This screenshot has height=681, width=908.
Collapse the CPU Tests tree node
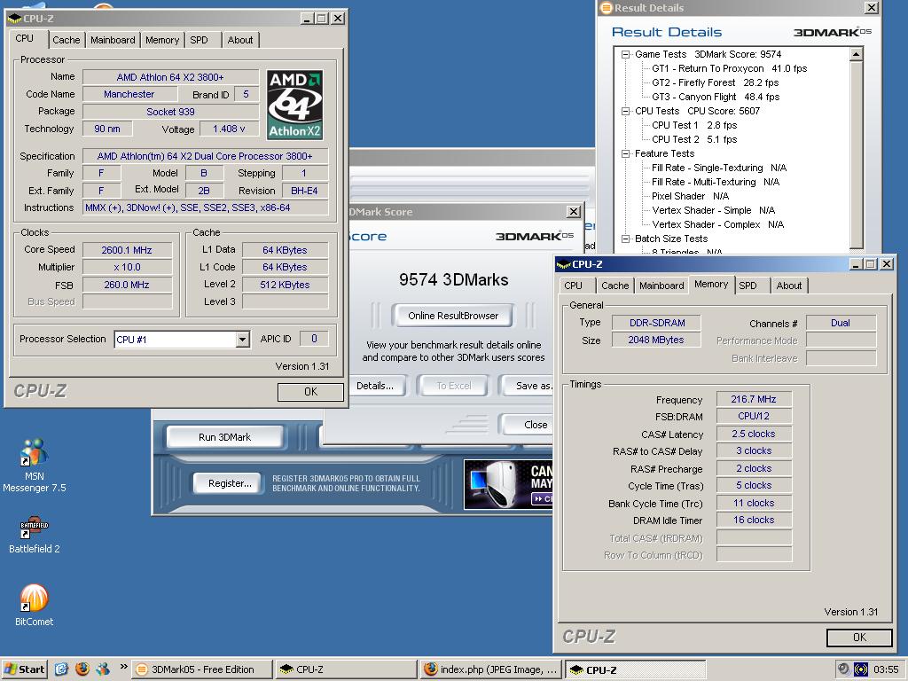pyautogui.click(x=625, y=111)
